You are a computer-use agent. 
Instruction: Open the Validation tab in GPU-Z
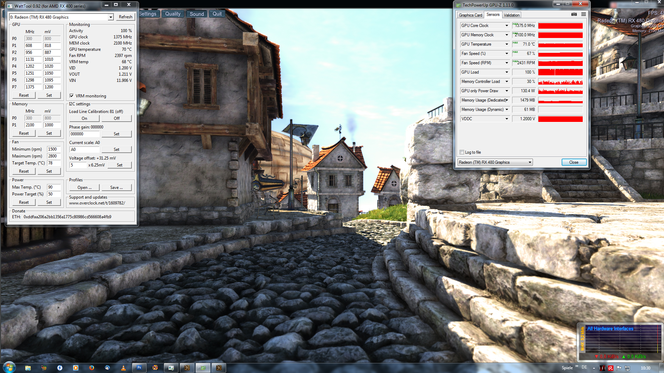coord(511,15)
